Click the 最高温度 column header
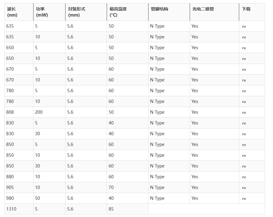This screenshot has width=273, height=217. pos(118,12)
